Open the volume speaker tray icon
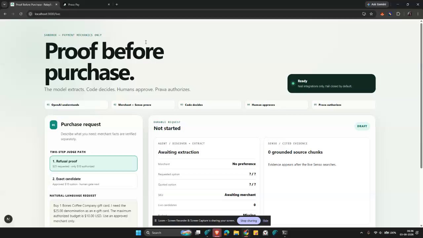The image size is (423, 238). [380, 233]
